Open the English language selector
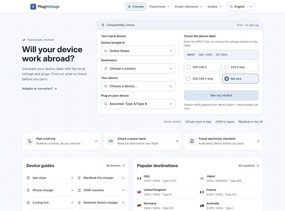 [241, 7]
